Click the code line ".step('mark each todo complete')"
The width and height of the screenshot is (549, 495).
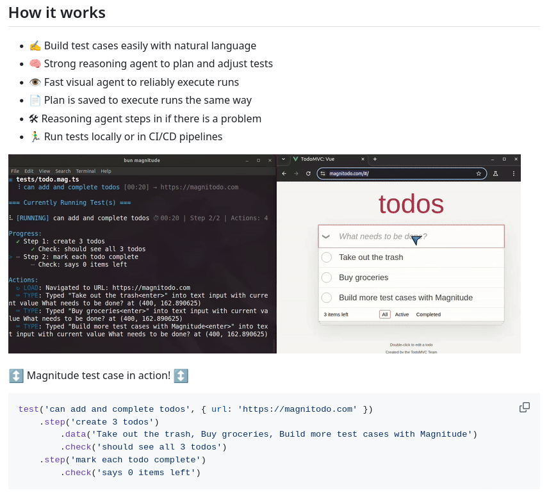pos(123,460)
